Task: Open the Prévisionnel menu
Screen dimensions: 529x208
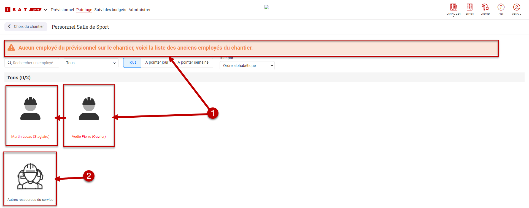Action: click(x=63, y=10)
